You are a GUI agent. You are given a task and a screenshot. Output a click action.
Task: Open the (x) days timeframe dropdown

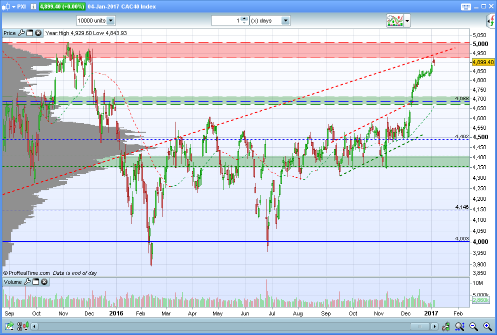coord(285,21)
